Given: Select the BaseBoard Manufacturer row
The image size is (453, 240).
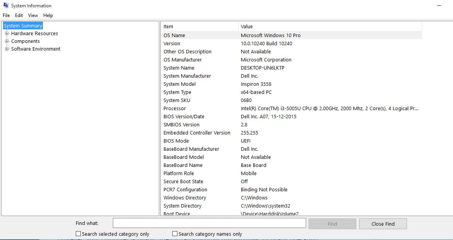Looking at the screenshot, I should pos(292,148).
